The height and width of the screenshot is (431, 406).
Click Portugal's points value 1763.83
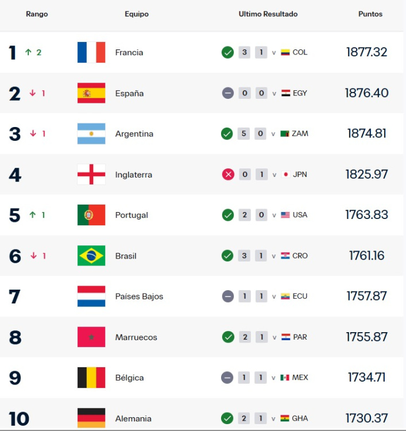click(x=366, y=215)
